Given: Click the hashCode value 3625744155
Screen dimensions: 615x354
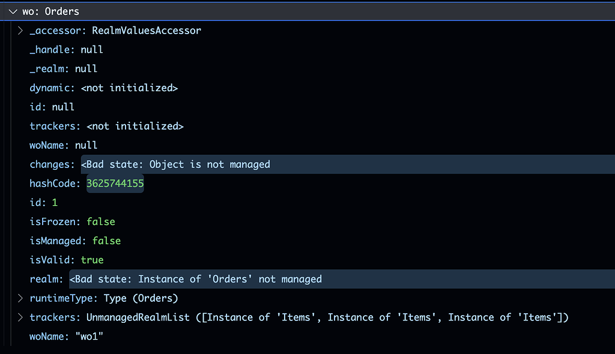Looking at the screenshot, I should (115, 184).
